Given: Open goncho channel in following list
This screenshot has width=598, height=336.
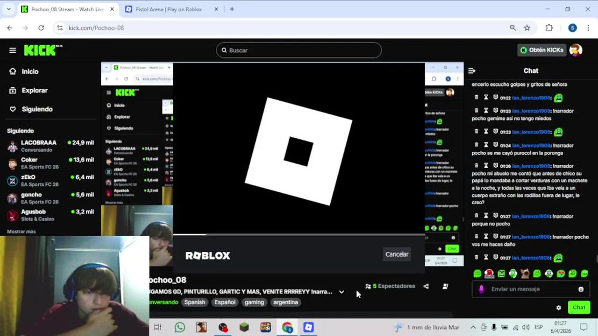Looking at the screenshot, I should pos(50,198).
